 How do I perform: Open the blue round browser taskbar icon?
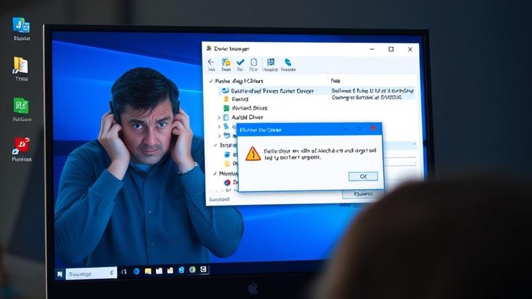coord(136,271)
